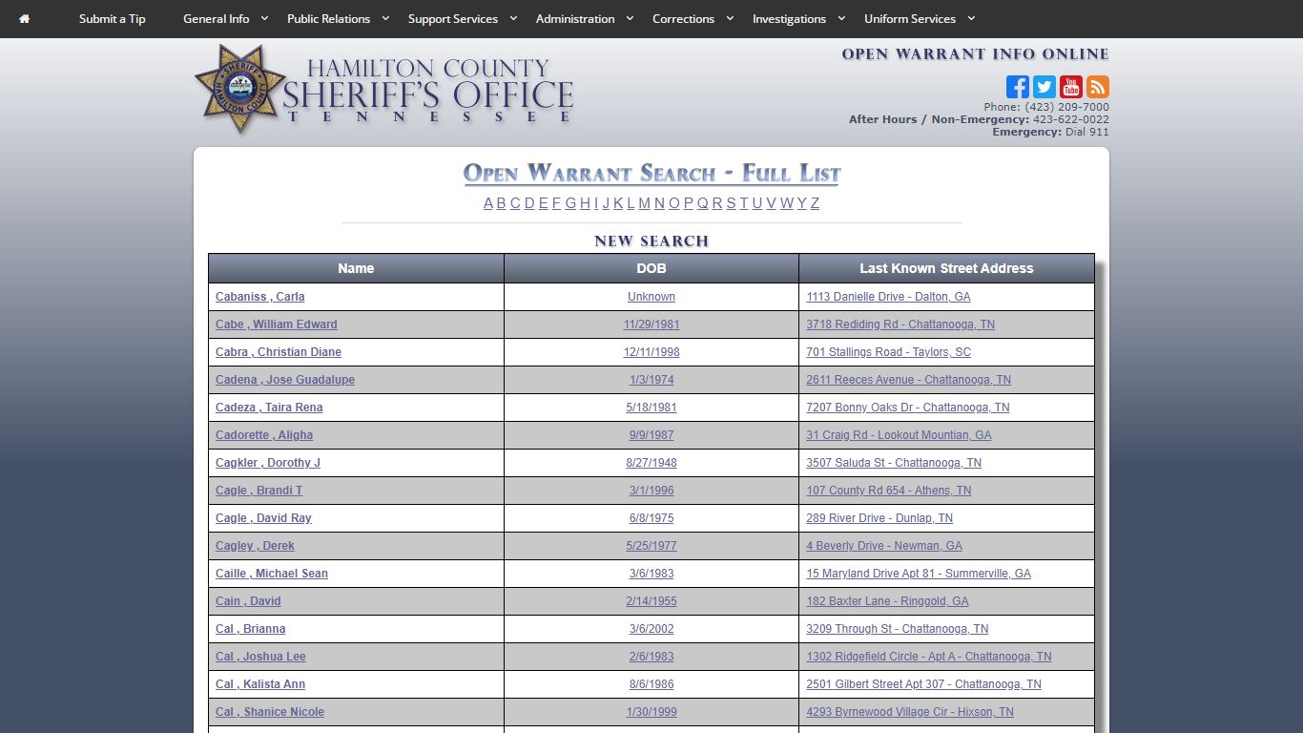Open Corrections menu
The width and height of the screenshot is (1303, 733).
coord(683,18)
